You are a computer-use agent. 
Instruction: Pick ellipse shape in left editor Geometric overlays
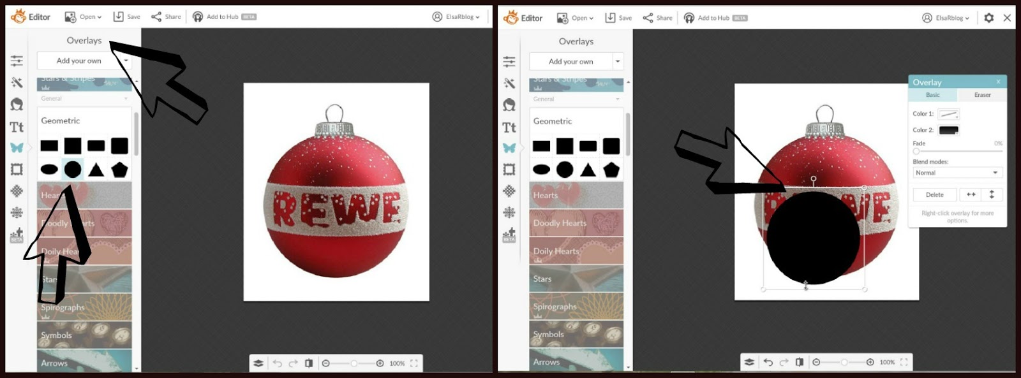pos(49,170)
